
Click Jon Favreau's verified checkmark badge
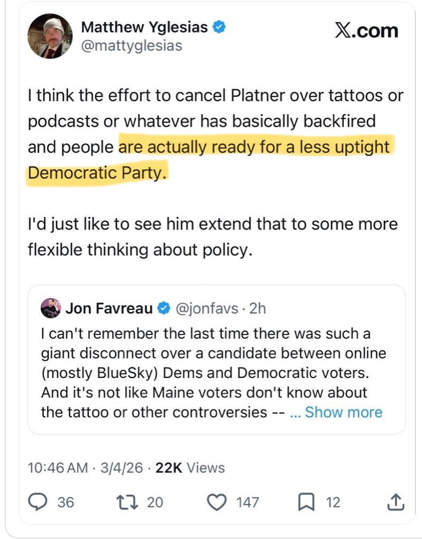click(x=164, y=308)
